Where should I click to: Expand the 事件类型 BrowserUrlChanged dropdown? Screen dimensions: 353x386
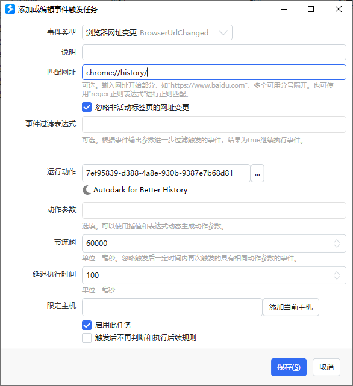coord(157,32)
